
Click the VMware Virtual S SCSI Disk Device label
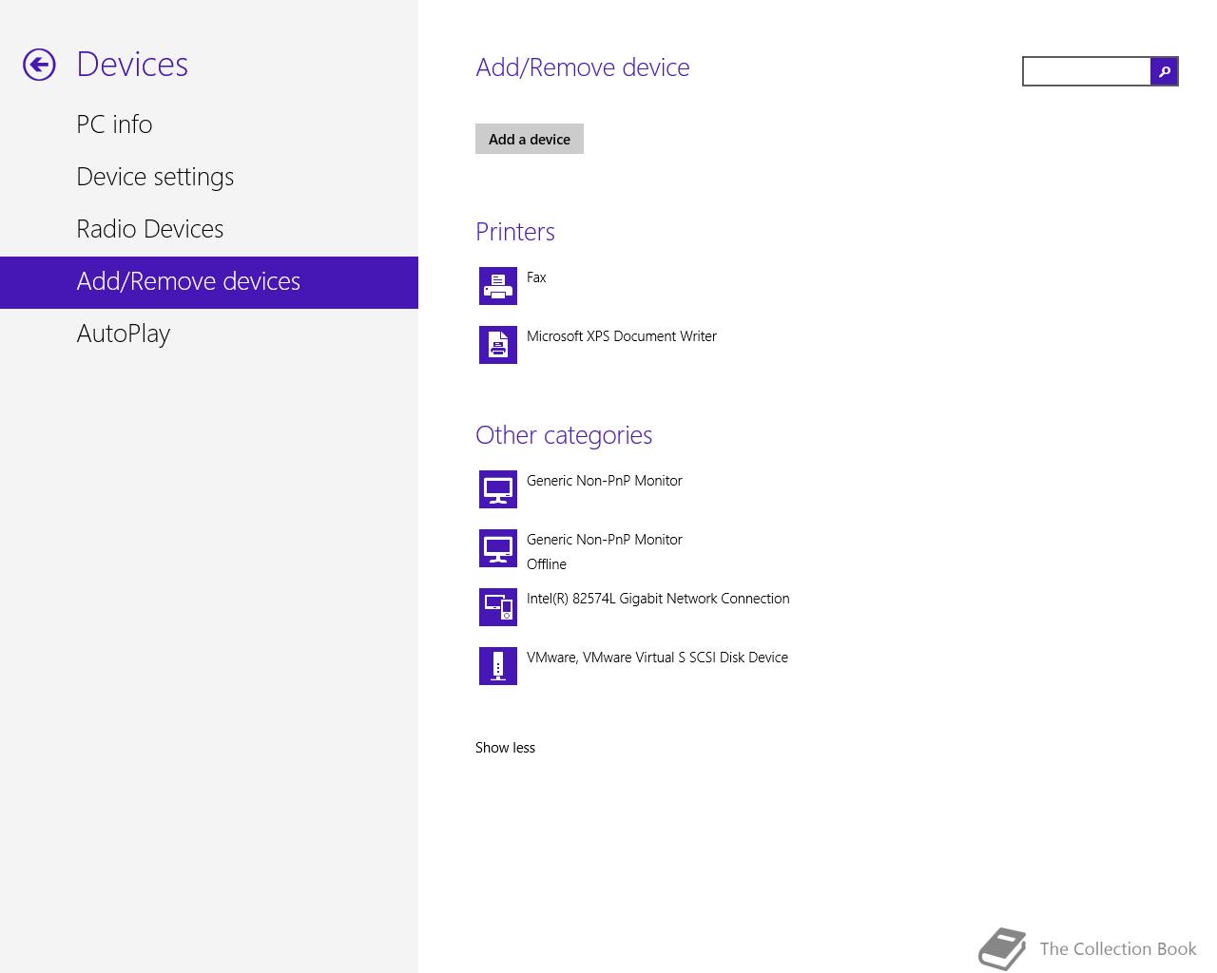tap(657, 658)
